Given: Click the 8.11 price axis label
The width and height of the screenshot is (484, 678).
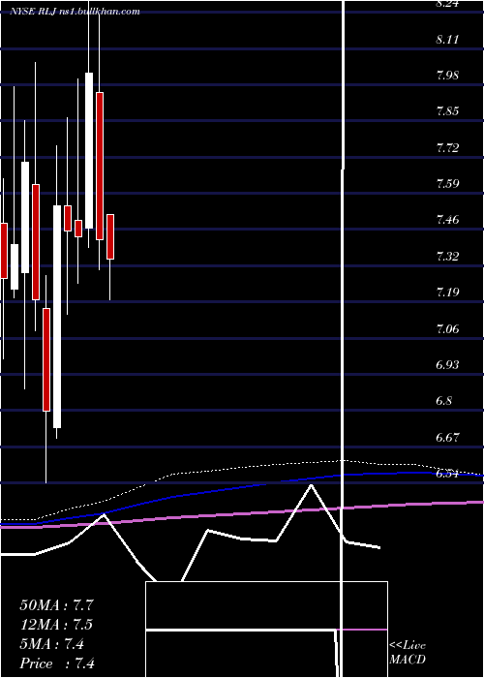Looking at the screenshot, I should 447,40.
